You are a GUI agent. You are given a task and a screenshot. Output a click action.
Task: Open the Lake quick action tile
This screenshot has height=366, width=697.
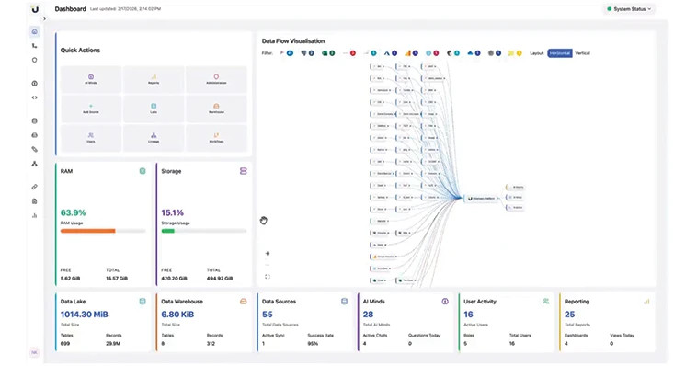point(154,109)
